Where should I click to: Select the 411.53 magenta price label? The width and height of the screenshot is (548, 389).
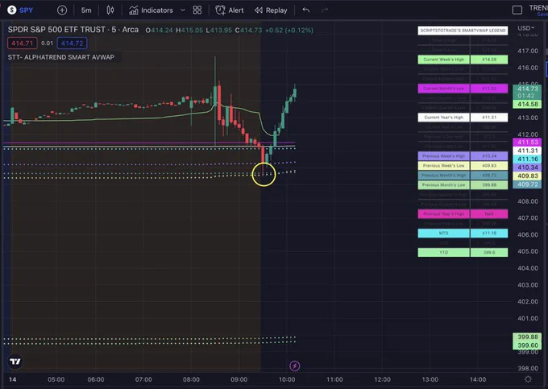(x=527, y=142)
